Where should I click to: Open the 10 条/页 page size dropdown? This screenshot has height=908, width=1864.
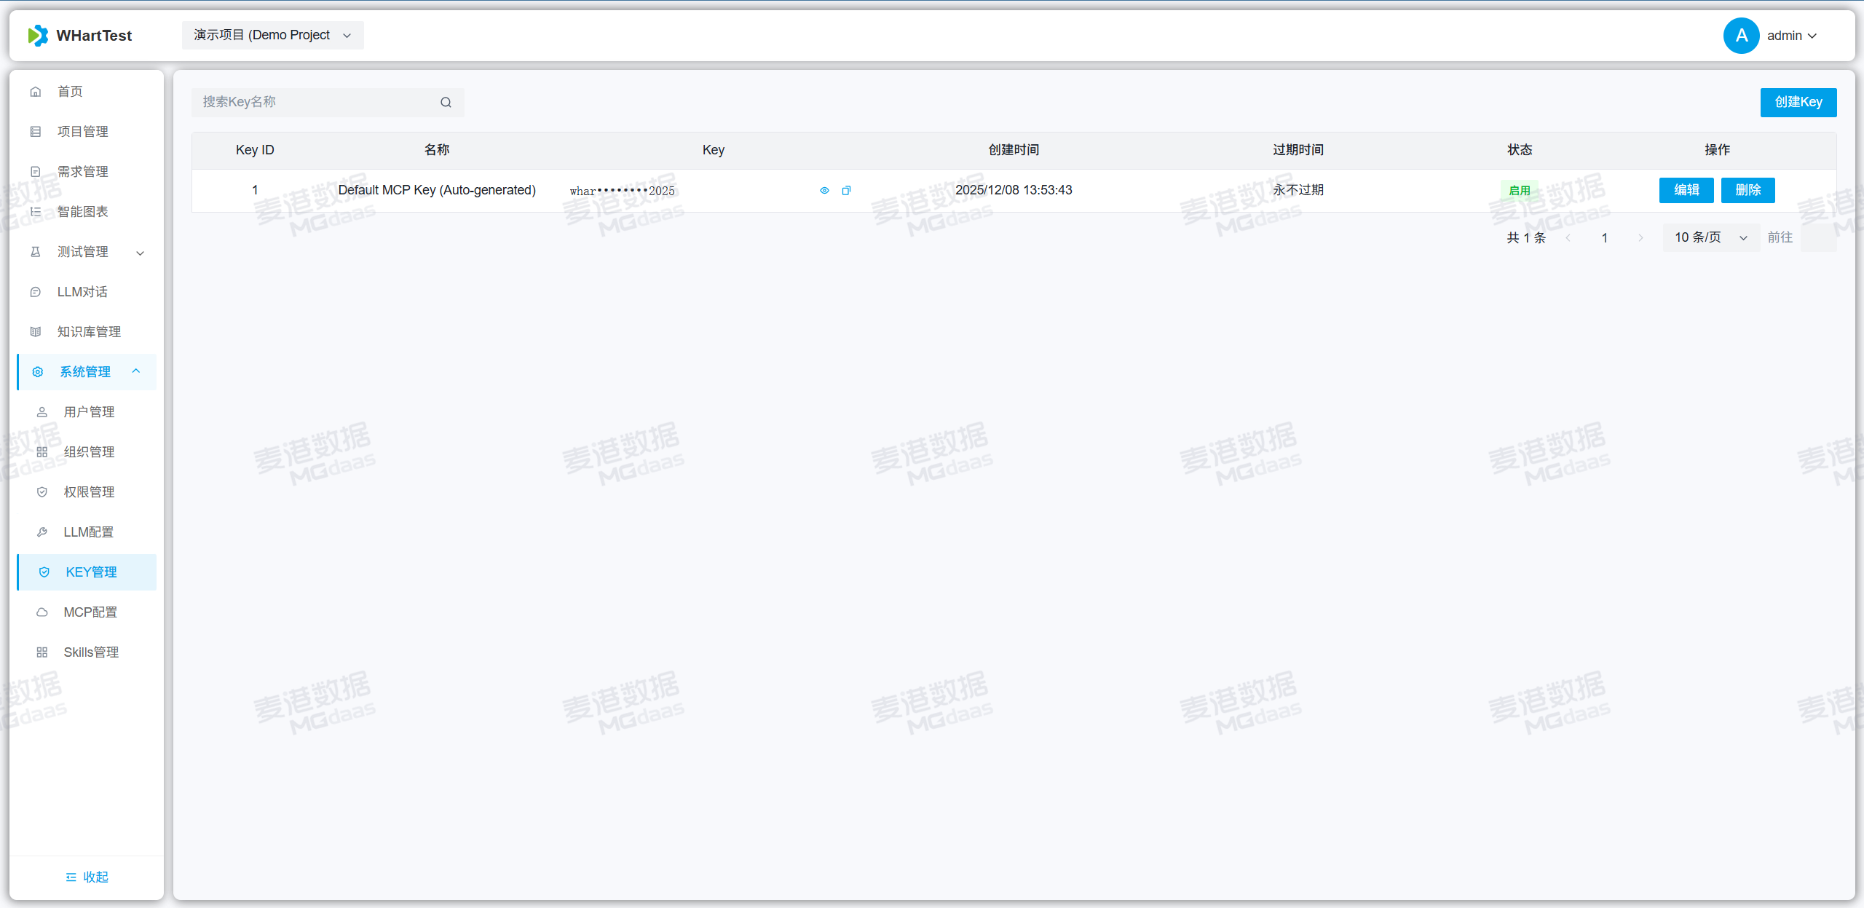(1710, 237)
